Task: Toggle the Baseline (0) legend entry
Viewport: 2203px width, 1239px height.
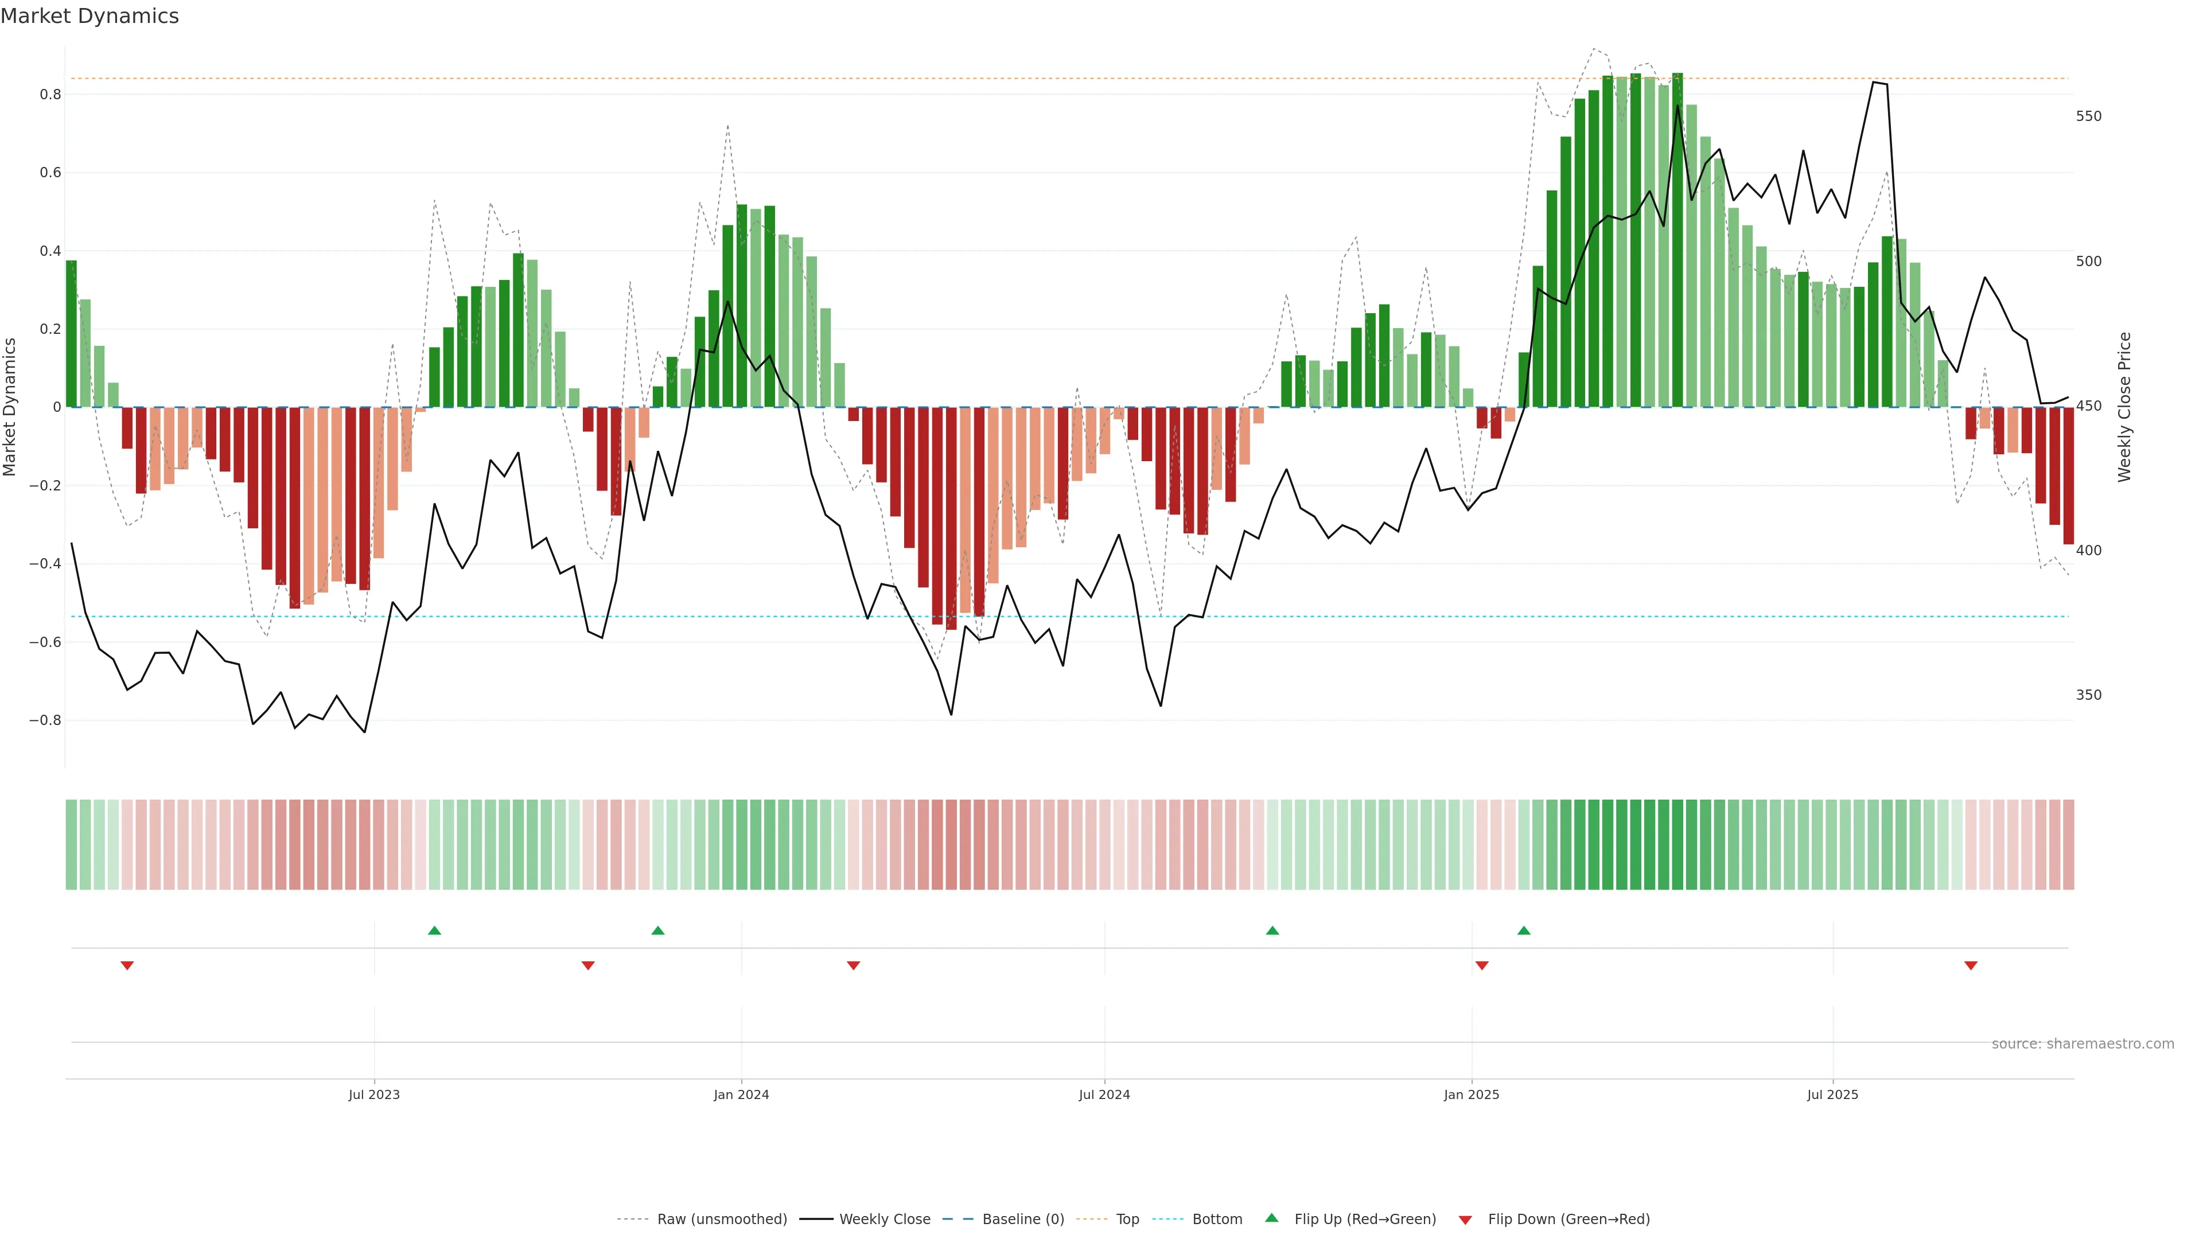Action: pyautogui.click(x=1023, y=1219)
